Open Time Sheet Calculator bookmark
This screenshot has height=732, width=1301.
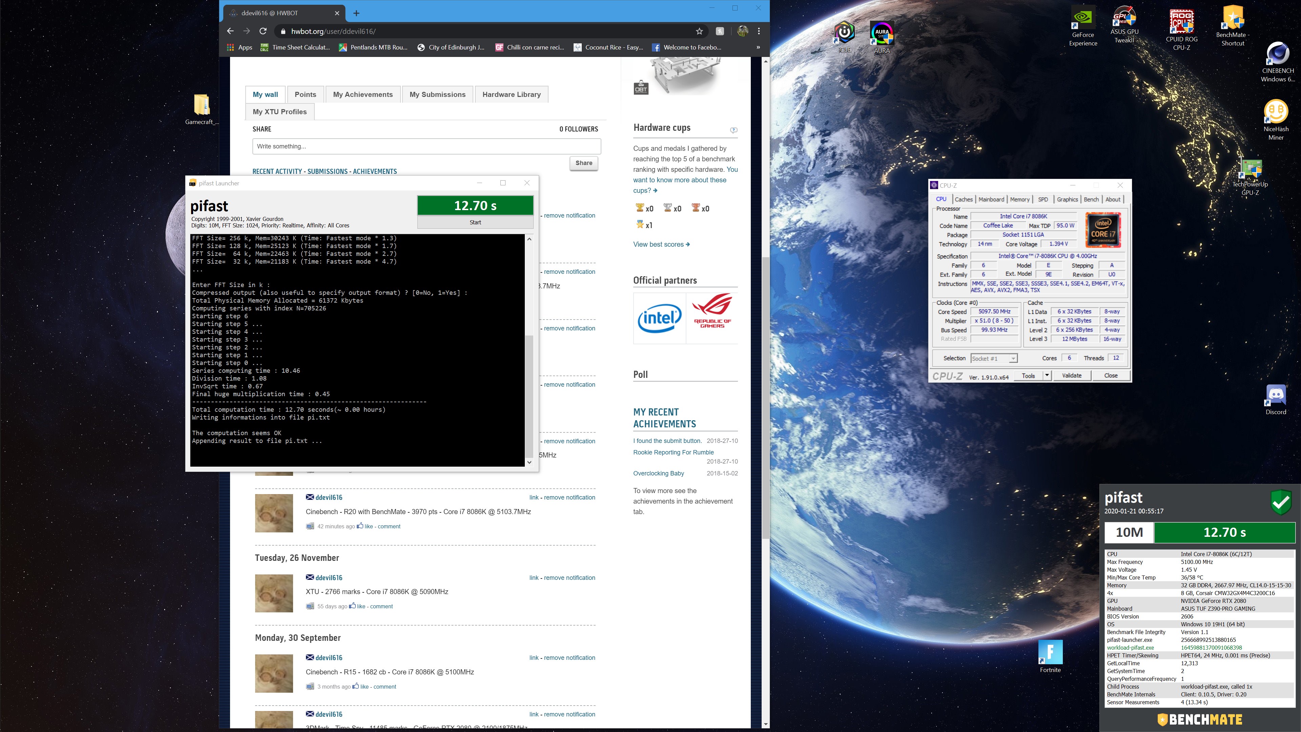click(x=295, y=47)
